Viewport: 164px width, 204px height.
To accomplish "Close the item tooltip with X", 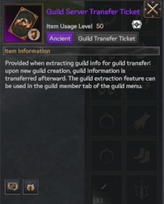I will 152,9.
